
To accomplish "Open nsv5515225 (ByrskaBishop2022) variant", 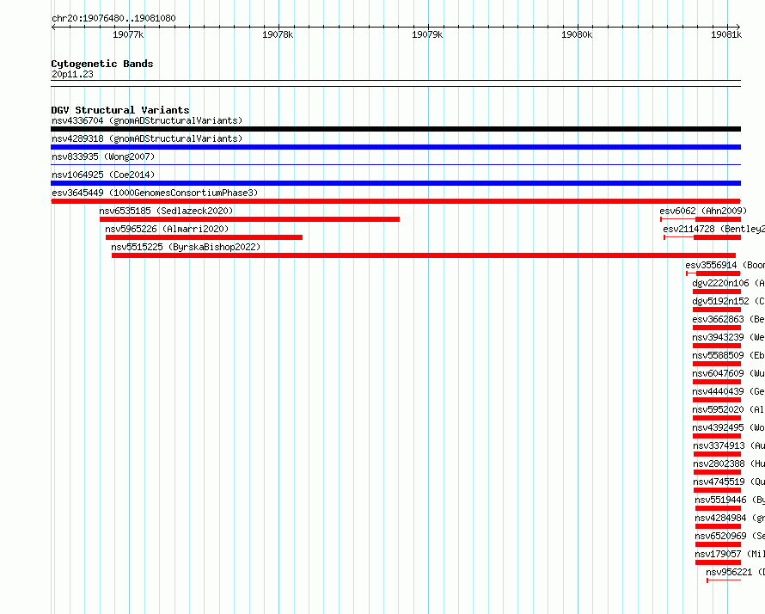I will 186,247.
